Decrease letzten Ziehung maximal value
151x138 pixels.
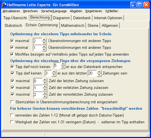point(45,83)
